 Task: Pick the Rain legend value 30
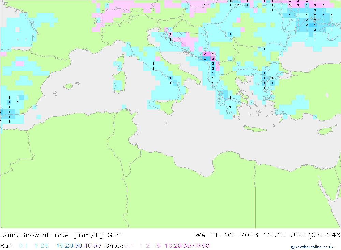coord(78,246)
